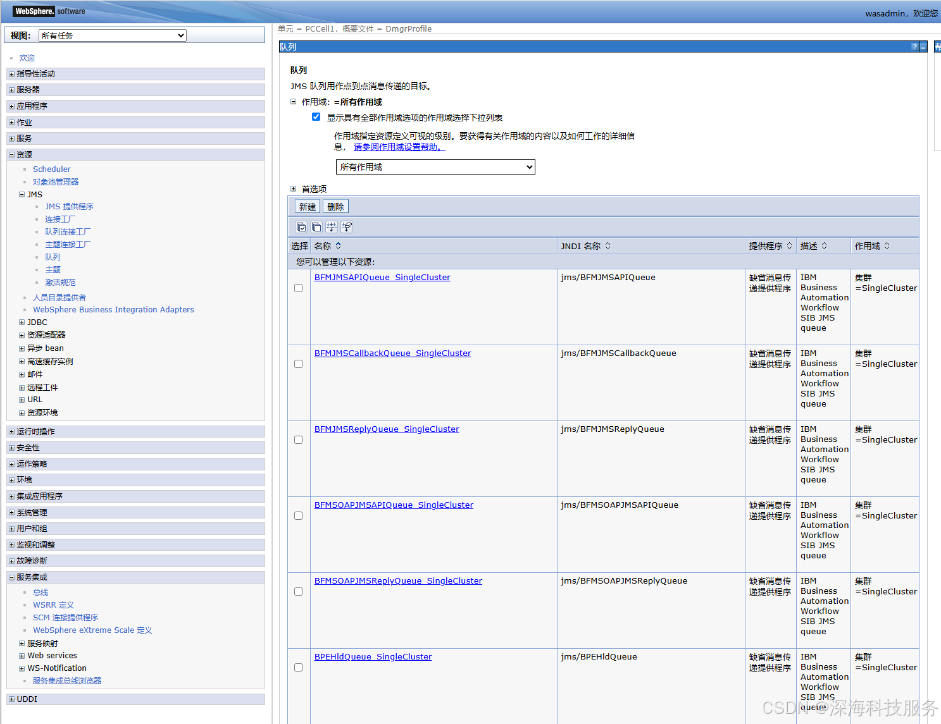This screenshot has height=724, width=941.
Task: Sort table by 描述 column arrows
Action: click(824, 246)
